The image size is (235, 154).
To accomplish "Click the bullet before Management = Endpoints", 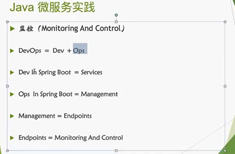I will [x=12, y=116].
